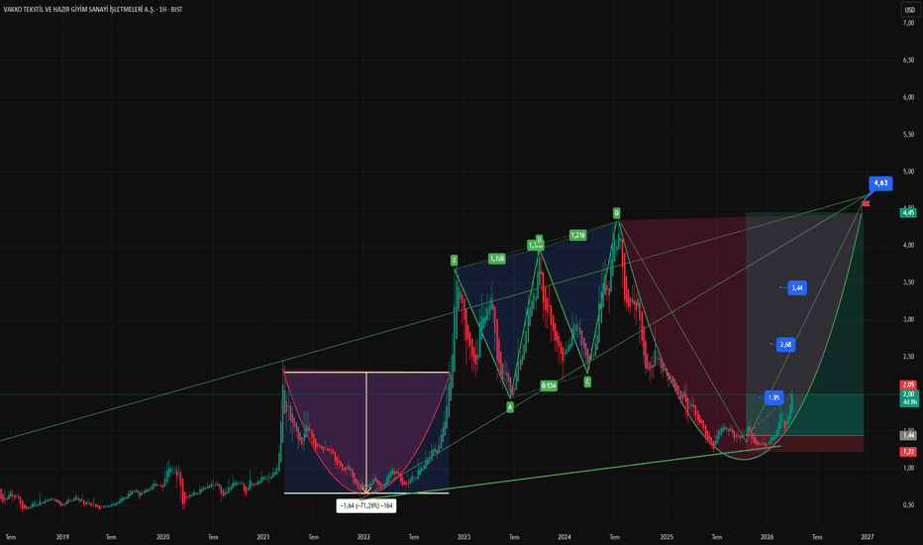Click the green 4,45 axis price tag
The width and height of the screenshot is (923, 545).
[x=909, y=213]
